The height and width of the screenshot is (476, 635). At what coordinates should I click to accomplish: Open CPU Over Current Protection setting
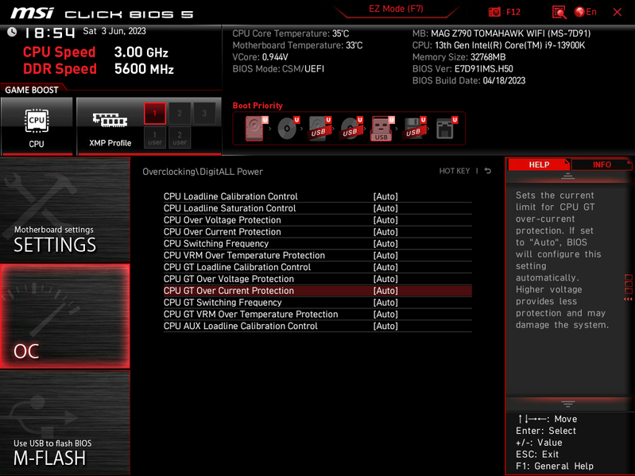[318, 231]
